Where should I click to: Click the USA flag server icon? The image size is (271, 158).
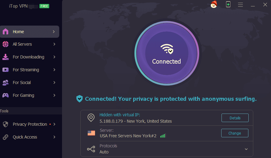91,133
